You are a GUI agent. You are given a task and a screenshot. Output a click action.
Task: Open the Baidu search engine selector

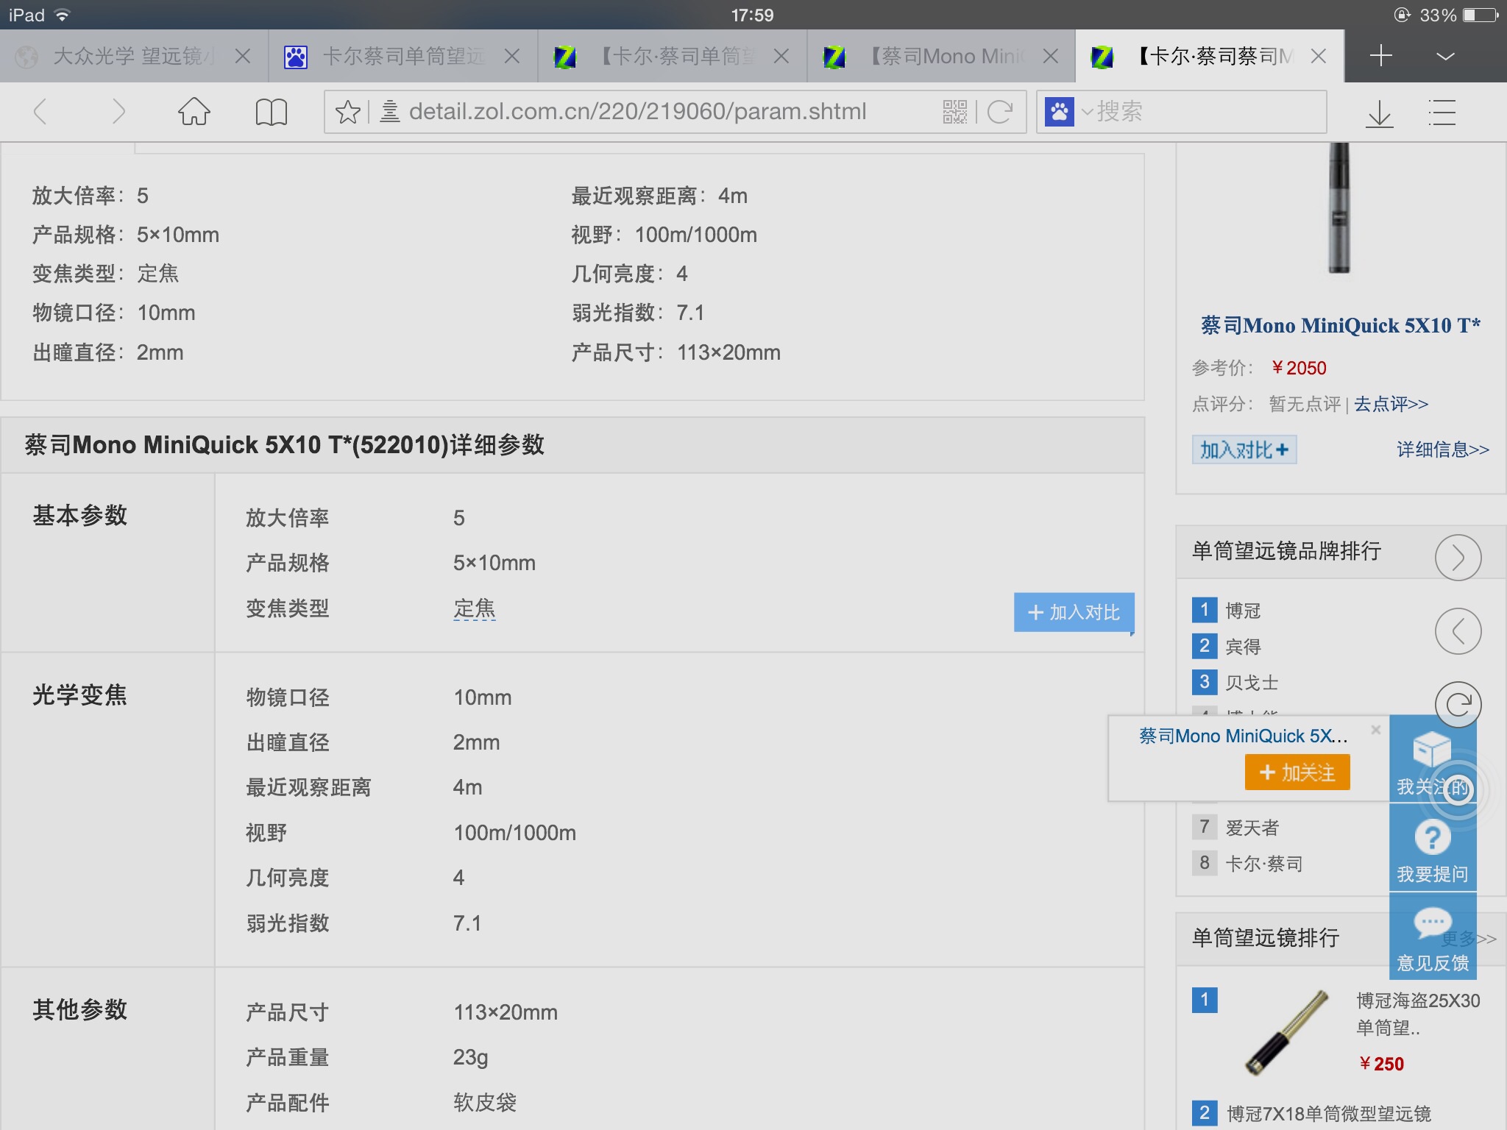(1068, 112)
